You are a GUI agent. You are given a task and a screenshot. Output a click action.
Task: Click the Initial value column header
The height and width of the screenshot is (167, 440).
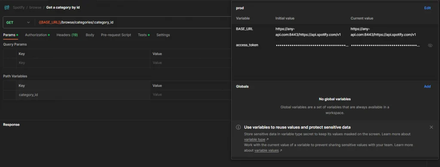(x=285, y=18)
